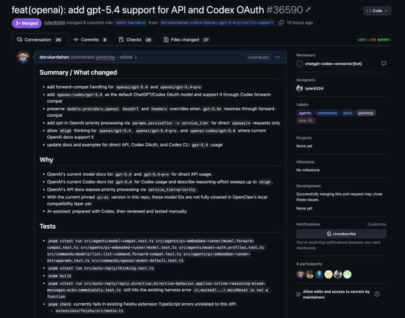Select the 'commands' label
Viewport: 405px width, 318px height.
click(x=327, y=113)
